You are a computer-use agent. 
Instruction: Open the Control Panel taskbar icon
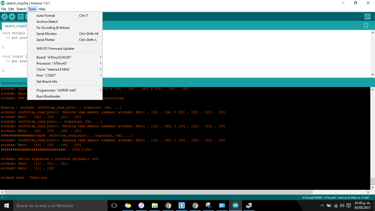coord(222,206)
